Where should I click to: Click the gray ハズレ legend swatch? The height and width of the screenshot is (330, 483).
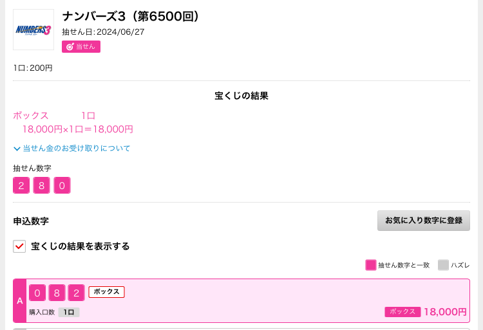443,265
